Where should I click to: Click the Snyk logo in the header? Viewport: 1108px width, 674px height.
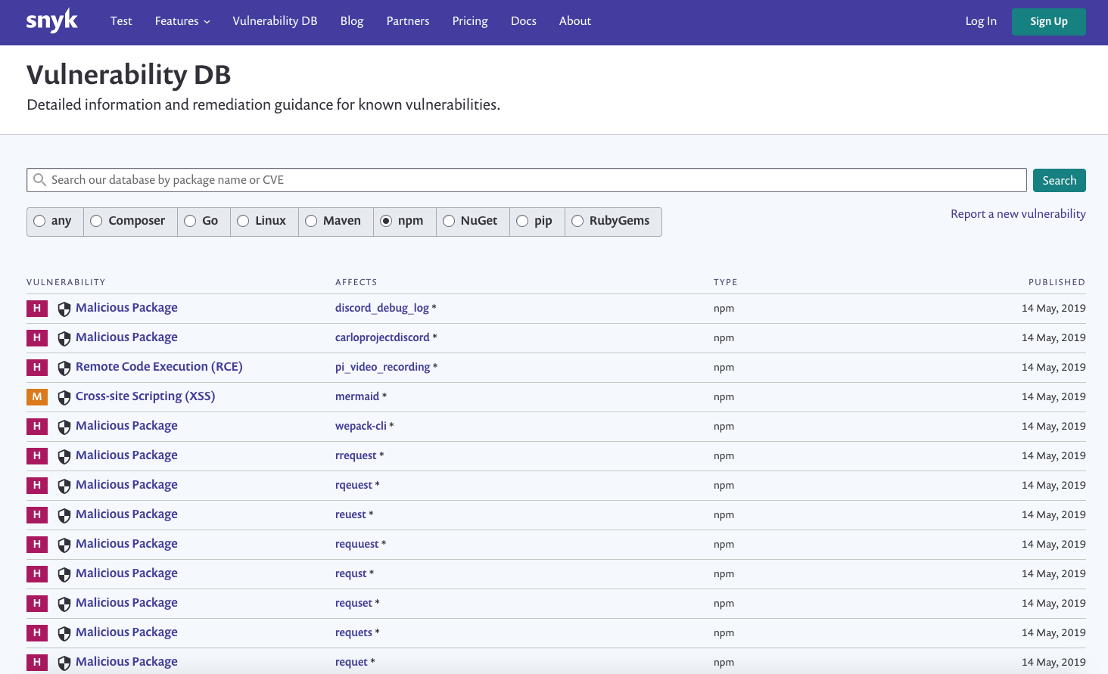click(x=52, y=20)
